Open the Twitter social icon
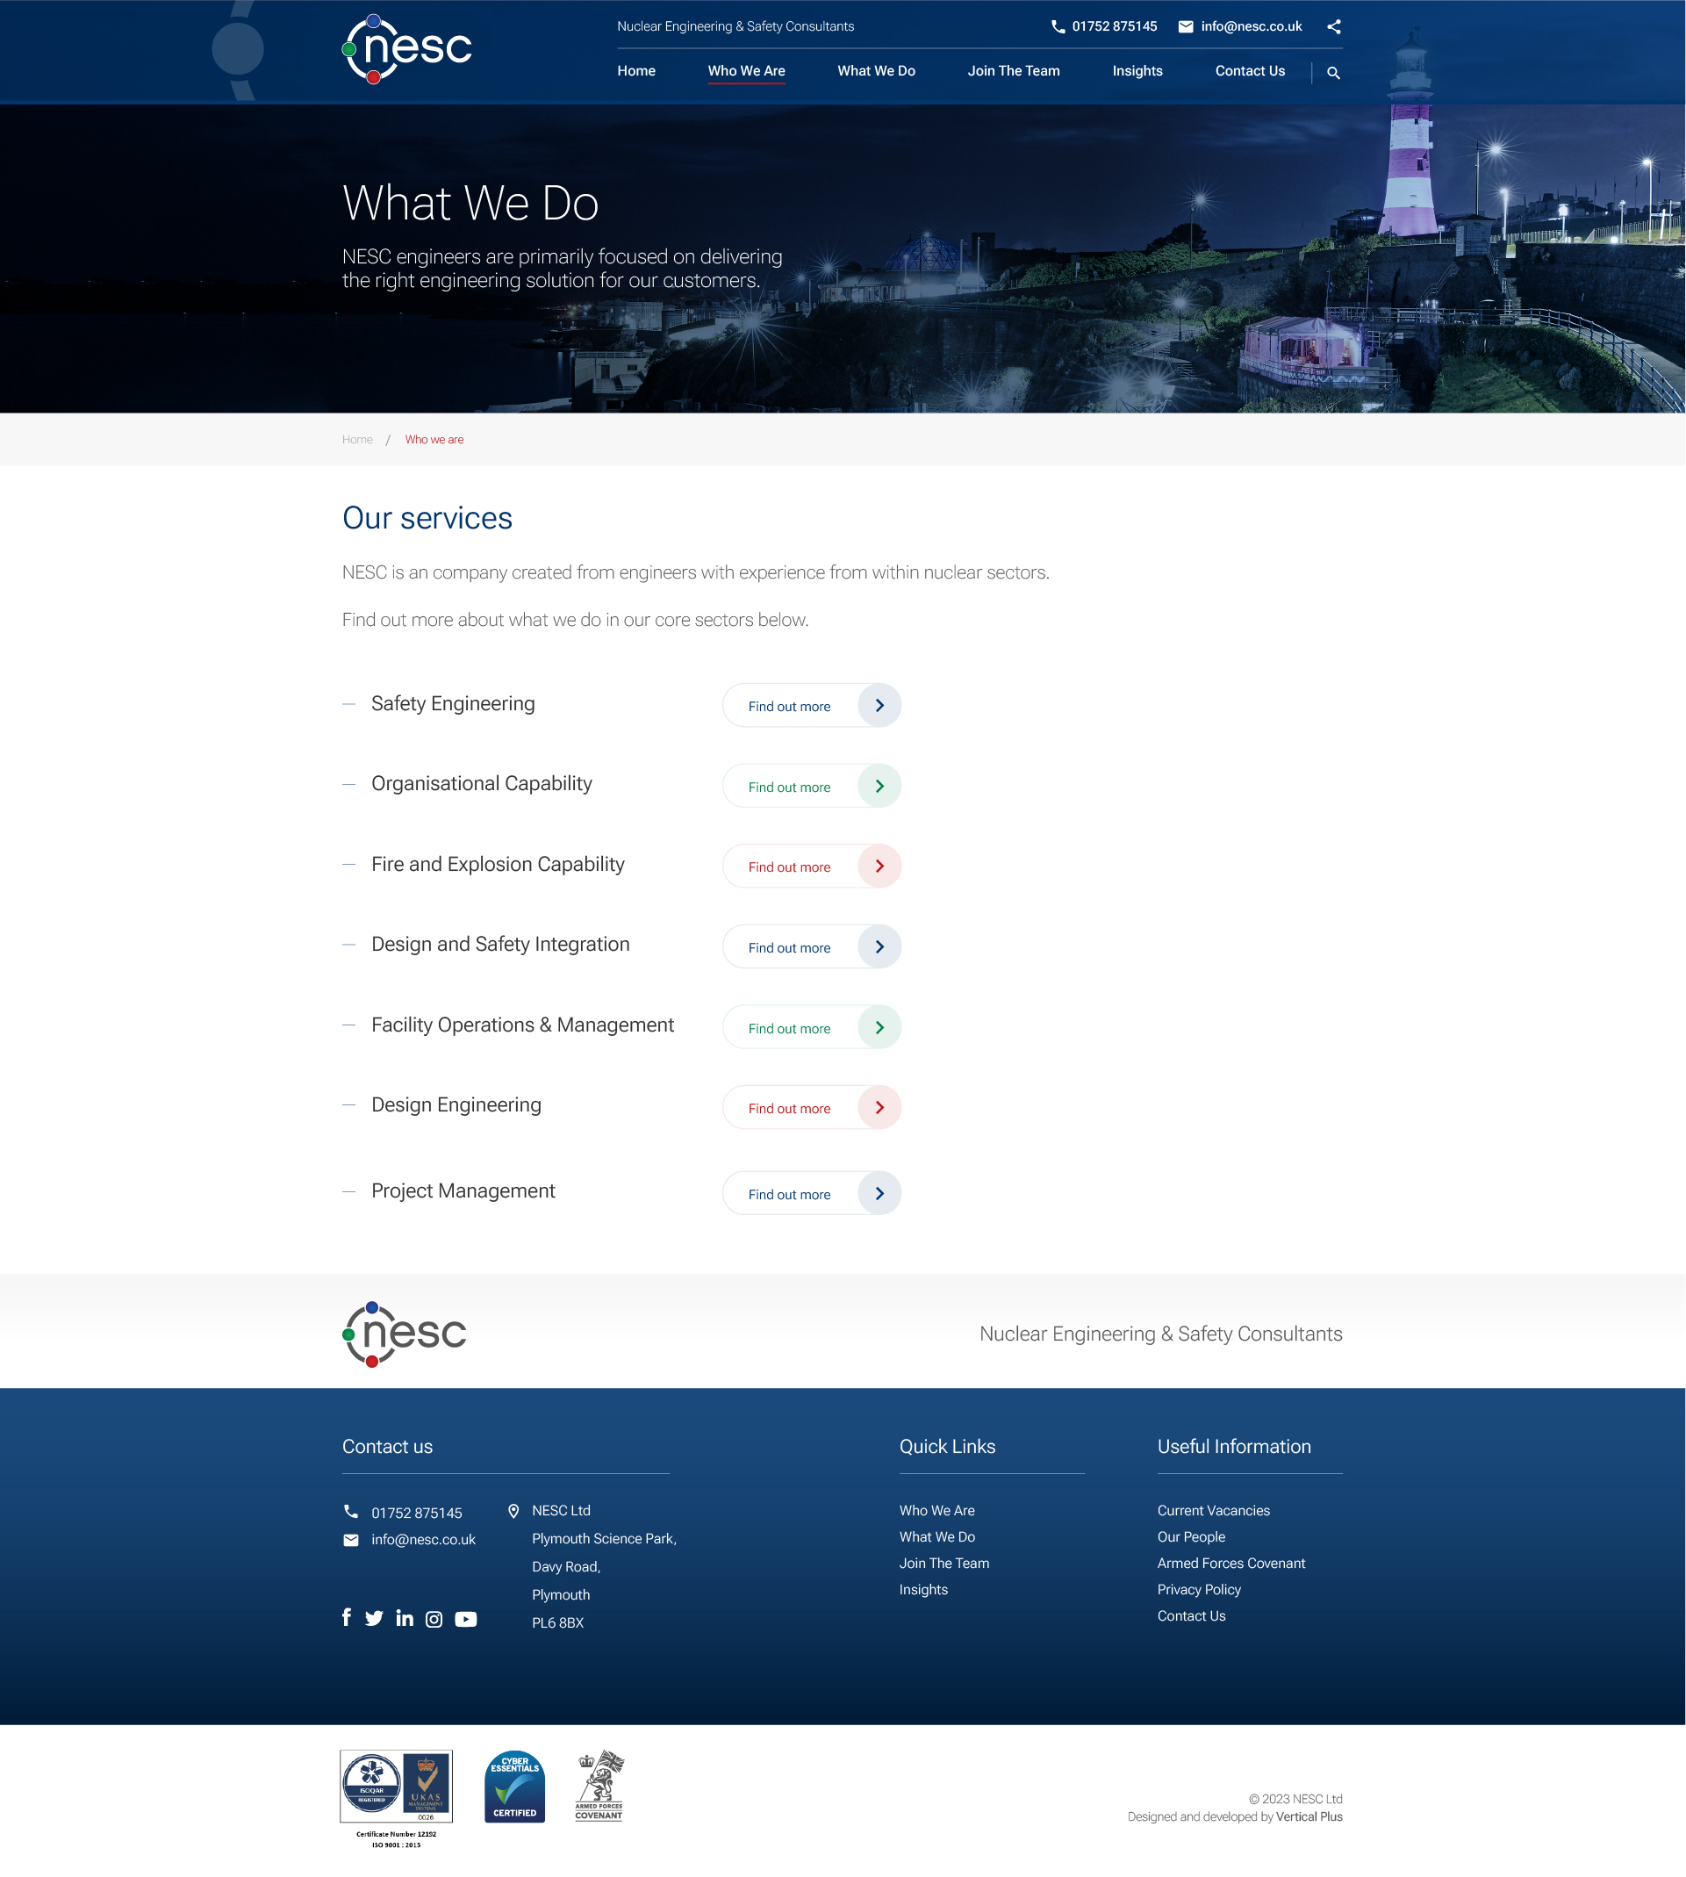This screenshot has height=1877, width=1686. click(374, 1619)
